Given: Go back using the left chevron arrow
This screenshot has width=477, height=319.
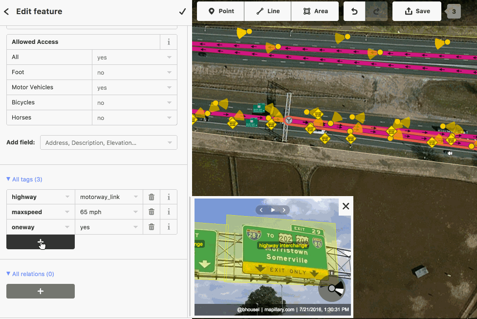Looking at the screenshot, I should (x=6, y=11).
